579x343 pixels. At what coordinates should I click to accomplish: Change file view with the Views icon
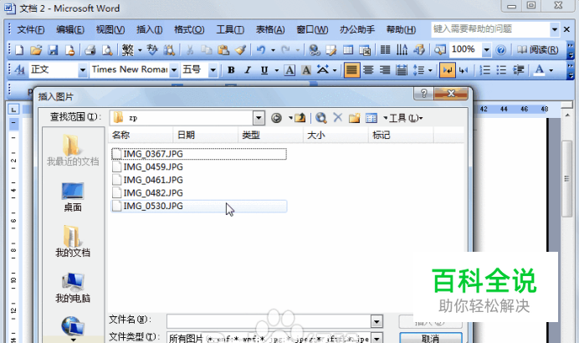click(x=371, y=118)
